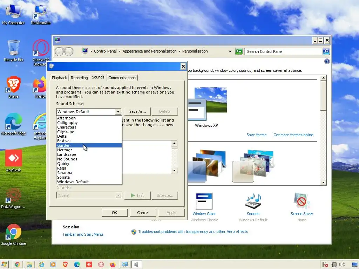Click the volume icon in system tray

click(342, 265)
